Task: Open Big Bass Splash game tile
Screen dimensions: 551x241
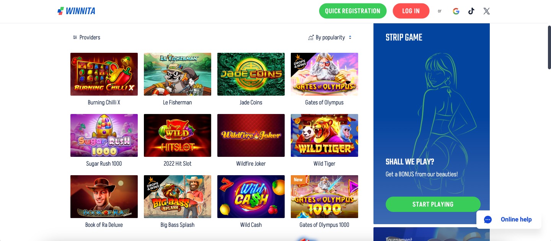Action: (x=178, y=197)
